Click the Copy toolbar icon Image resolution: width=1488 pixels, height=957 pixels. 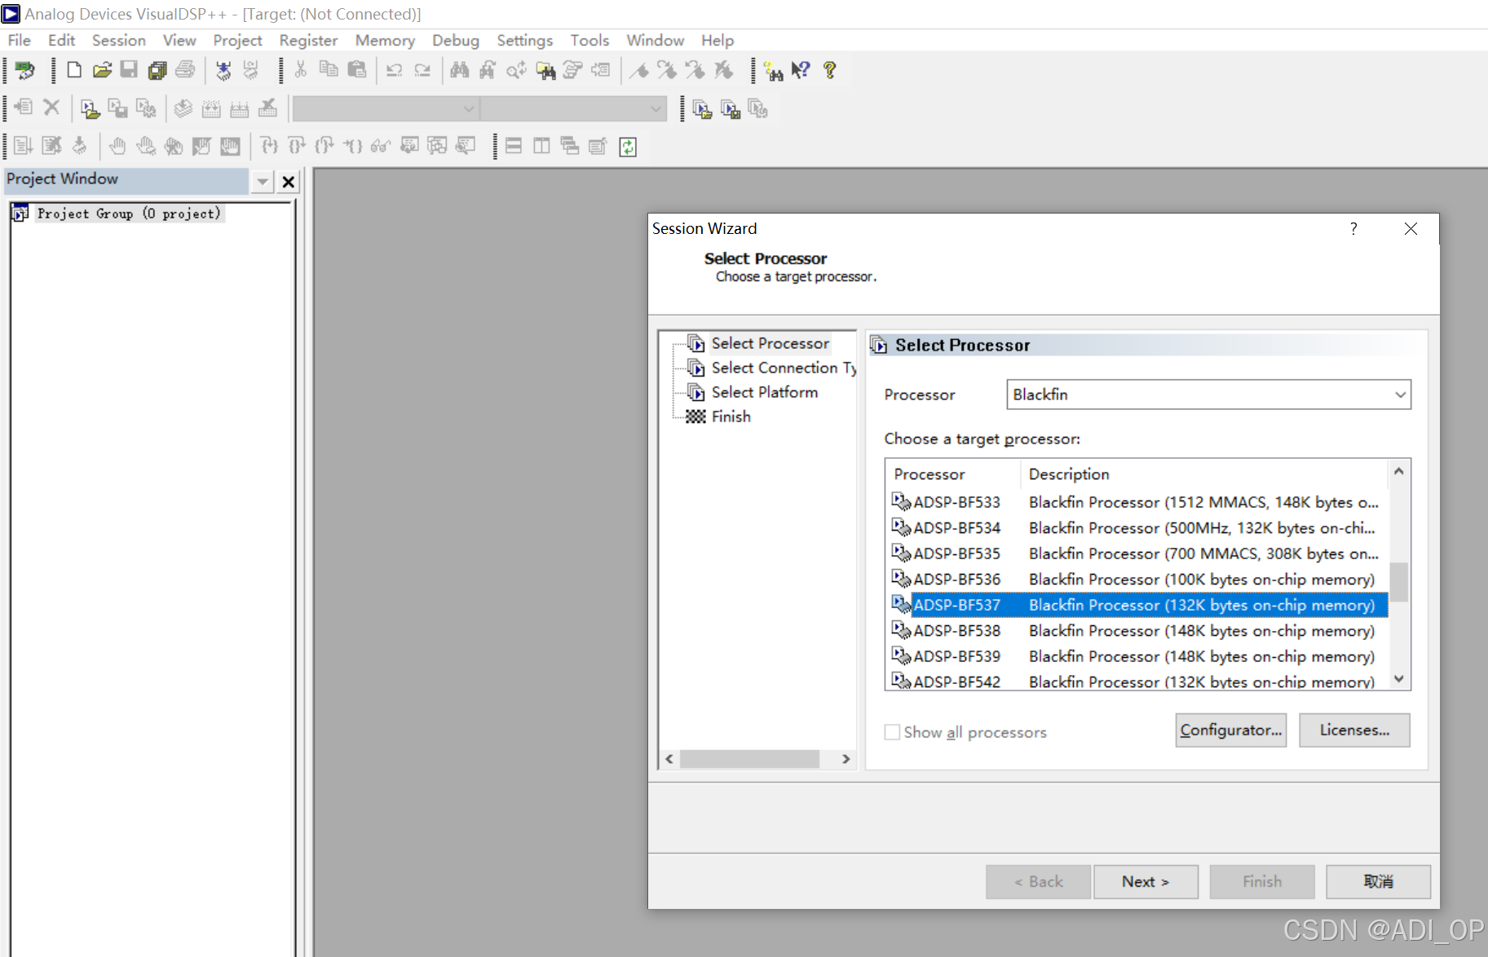tap(329, 70)
